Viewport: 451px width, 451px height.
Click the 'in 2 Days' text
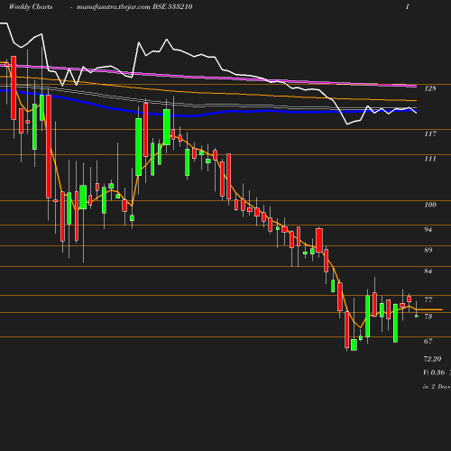point(437,387)
